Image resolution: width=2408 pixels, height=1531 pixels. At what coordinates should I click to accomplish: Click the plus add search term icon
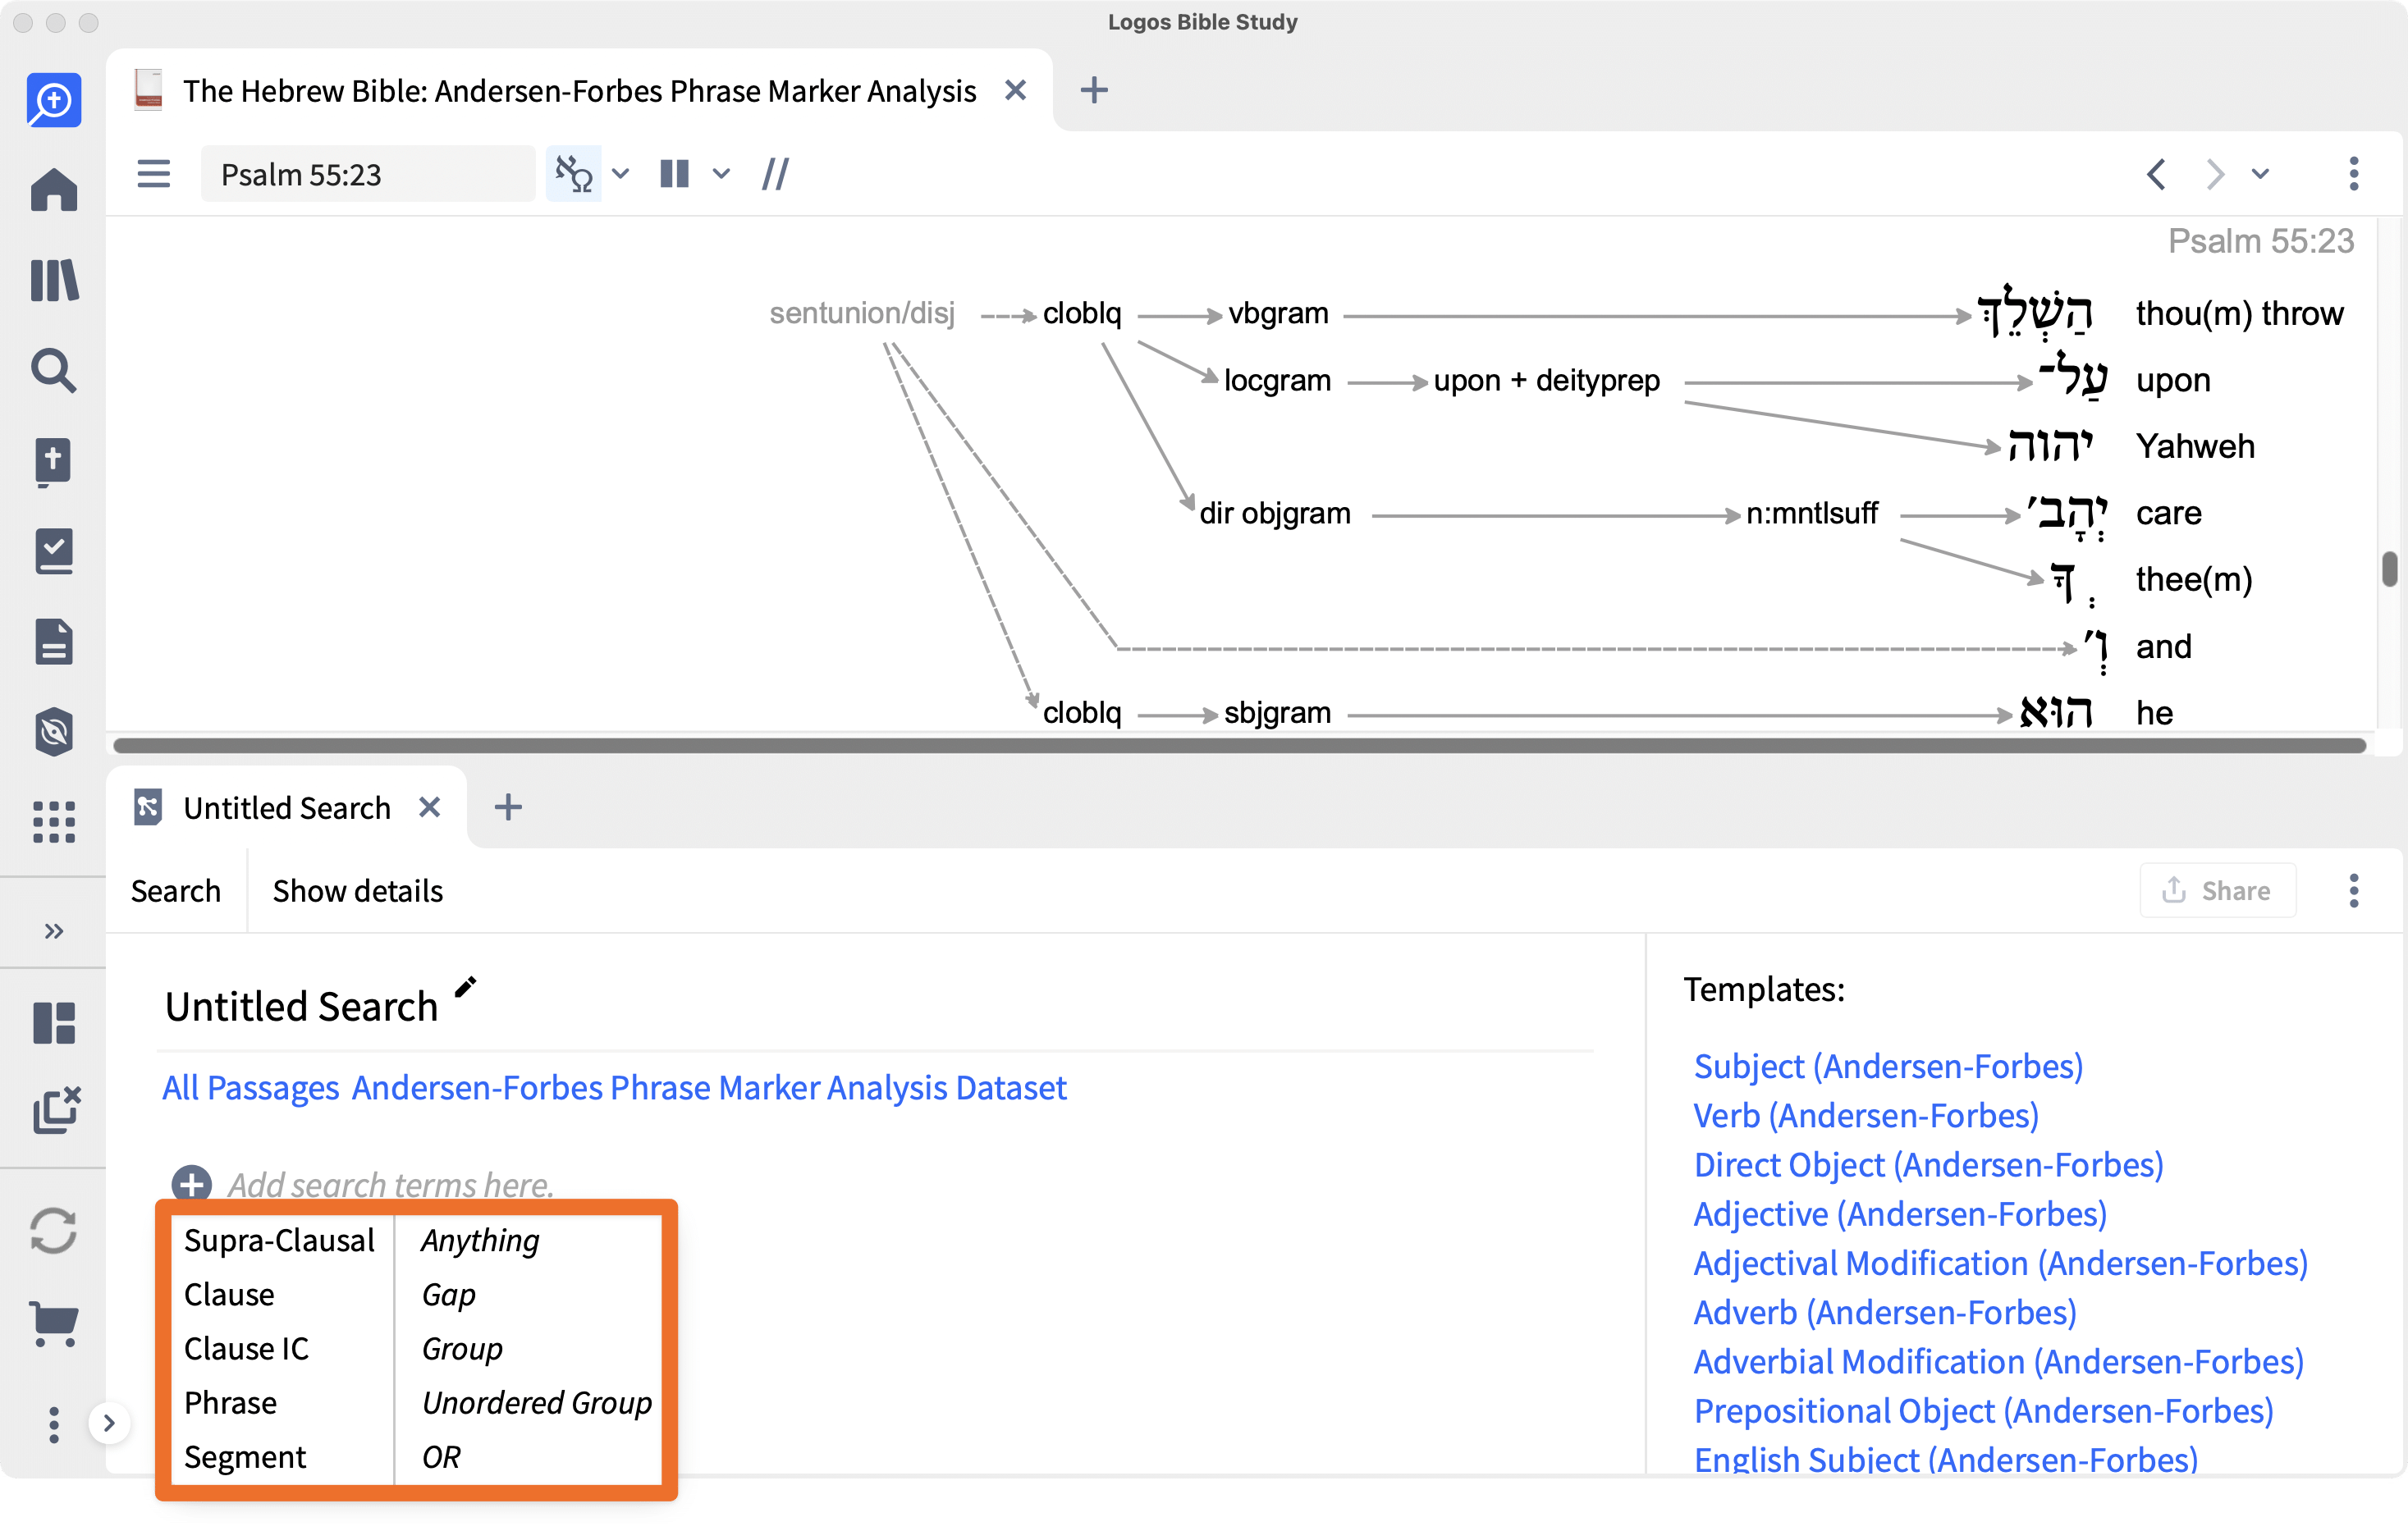coord(191,1184)
